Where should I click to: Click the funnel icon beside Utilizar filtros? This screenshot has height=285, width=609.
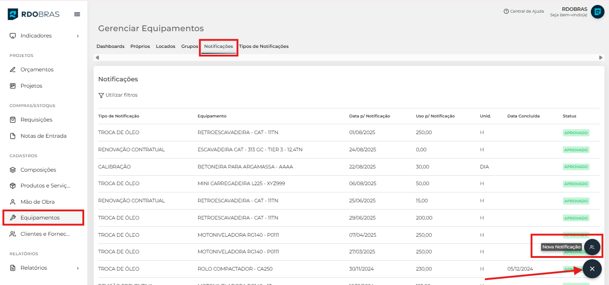(101, 95)
